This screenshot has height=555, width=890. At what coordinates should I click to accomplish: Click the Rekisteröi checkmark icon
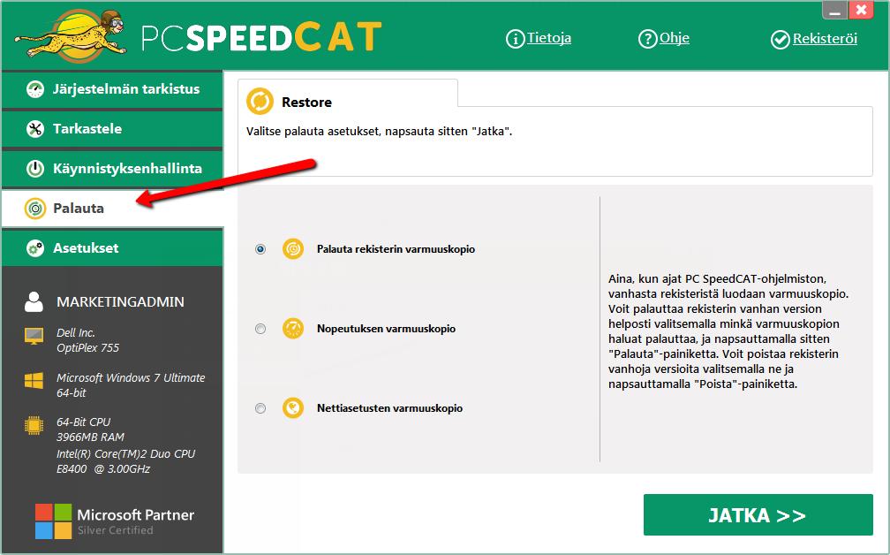click(780, 39)
